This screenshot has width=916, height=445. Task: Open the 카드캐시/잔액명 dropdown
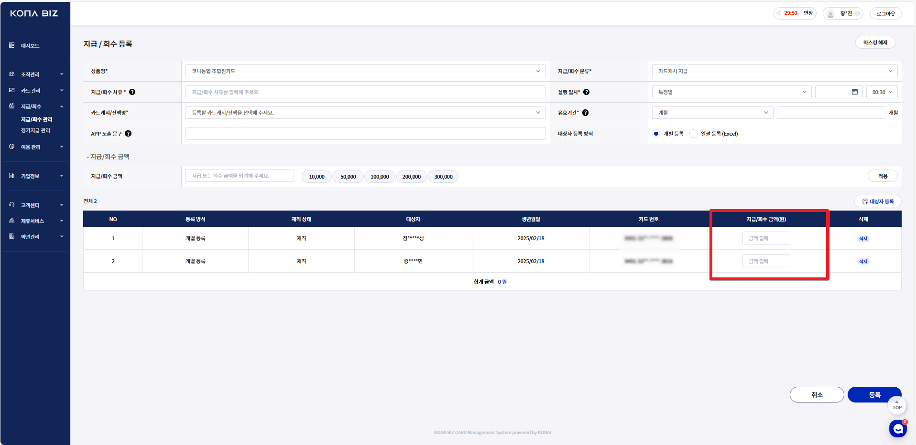point(366,113)
